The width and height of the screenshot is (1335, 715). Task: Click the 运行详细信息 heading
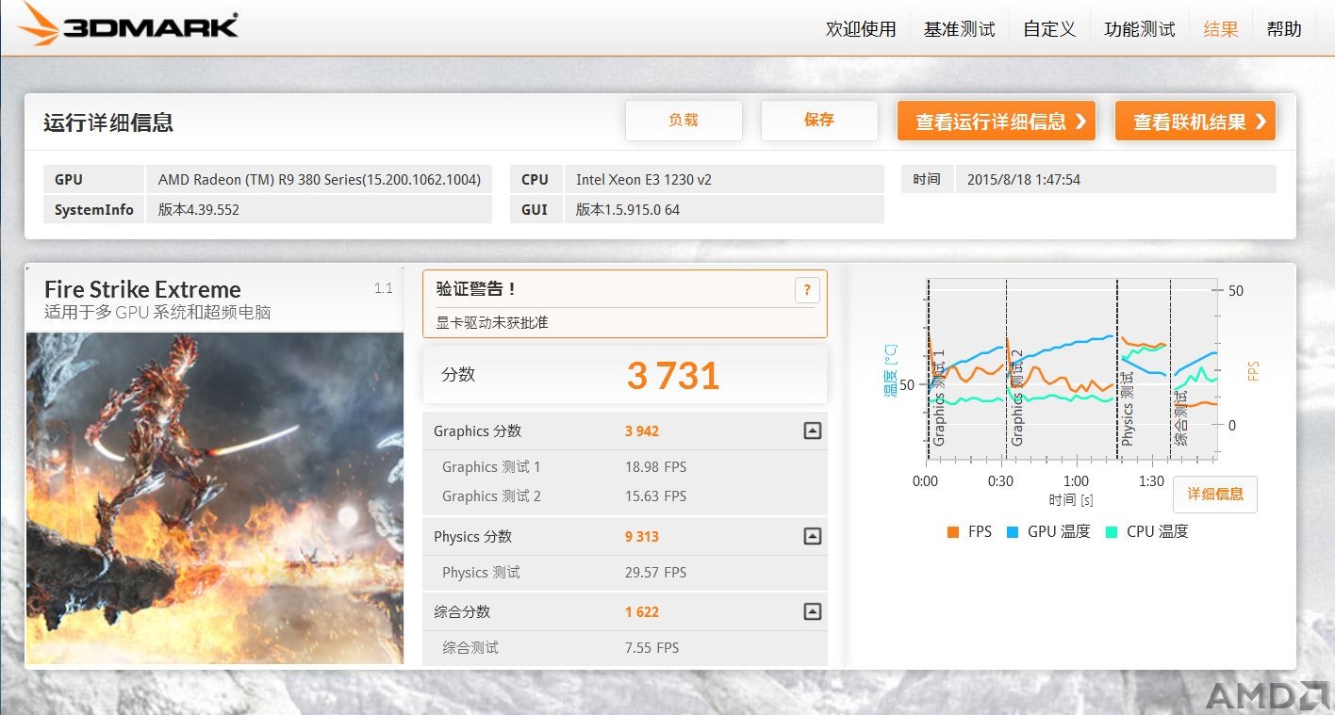click(x=108, y=122)
